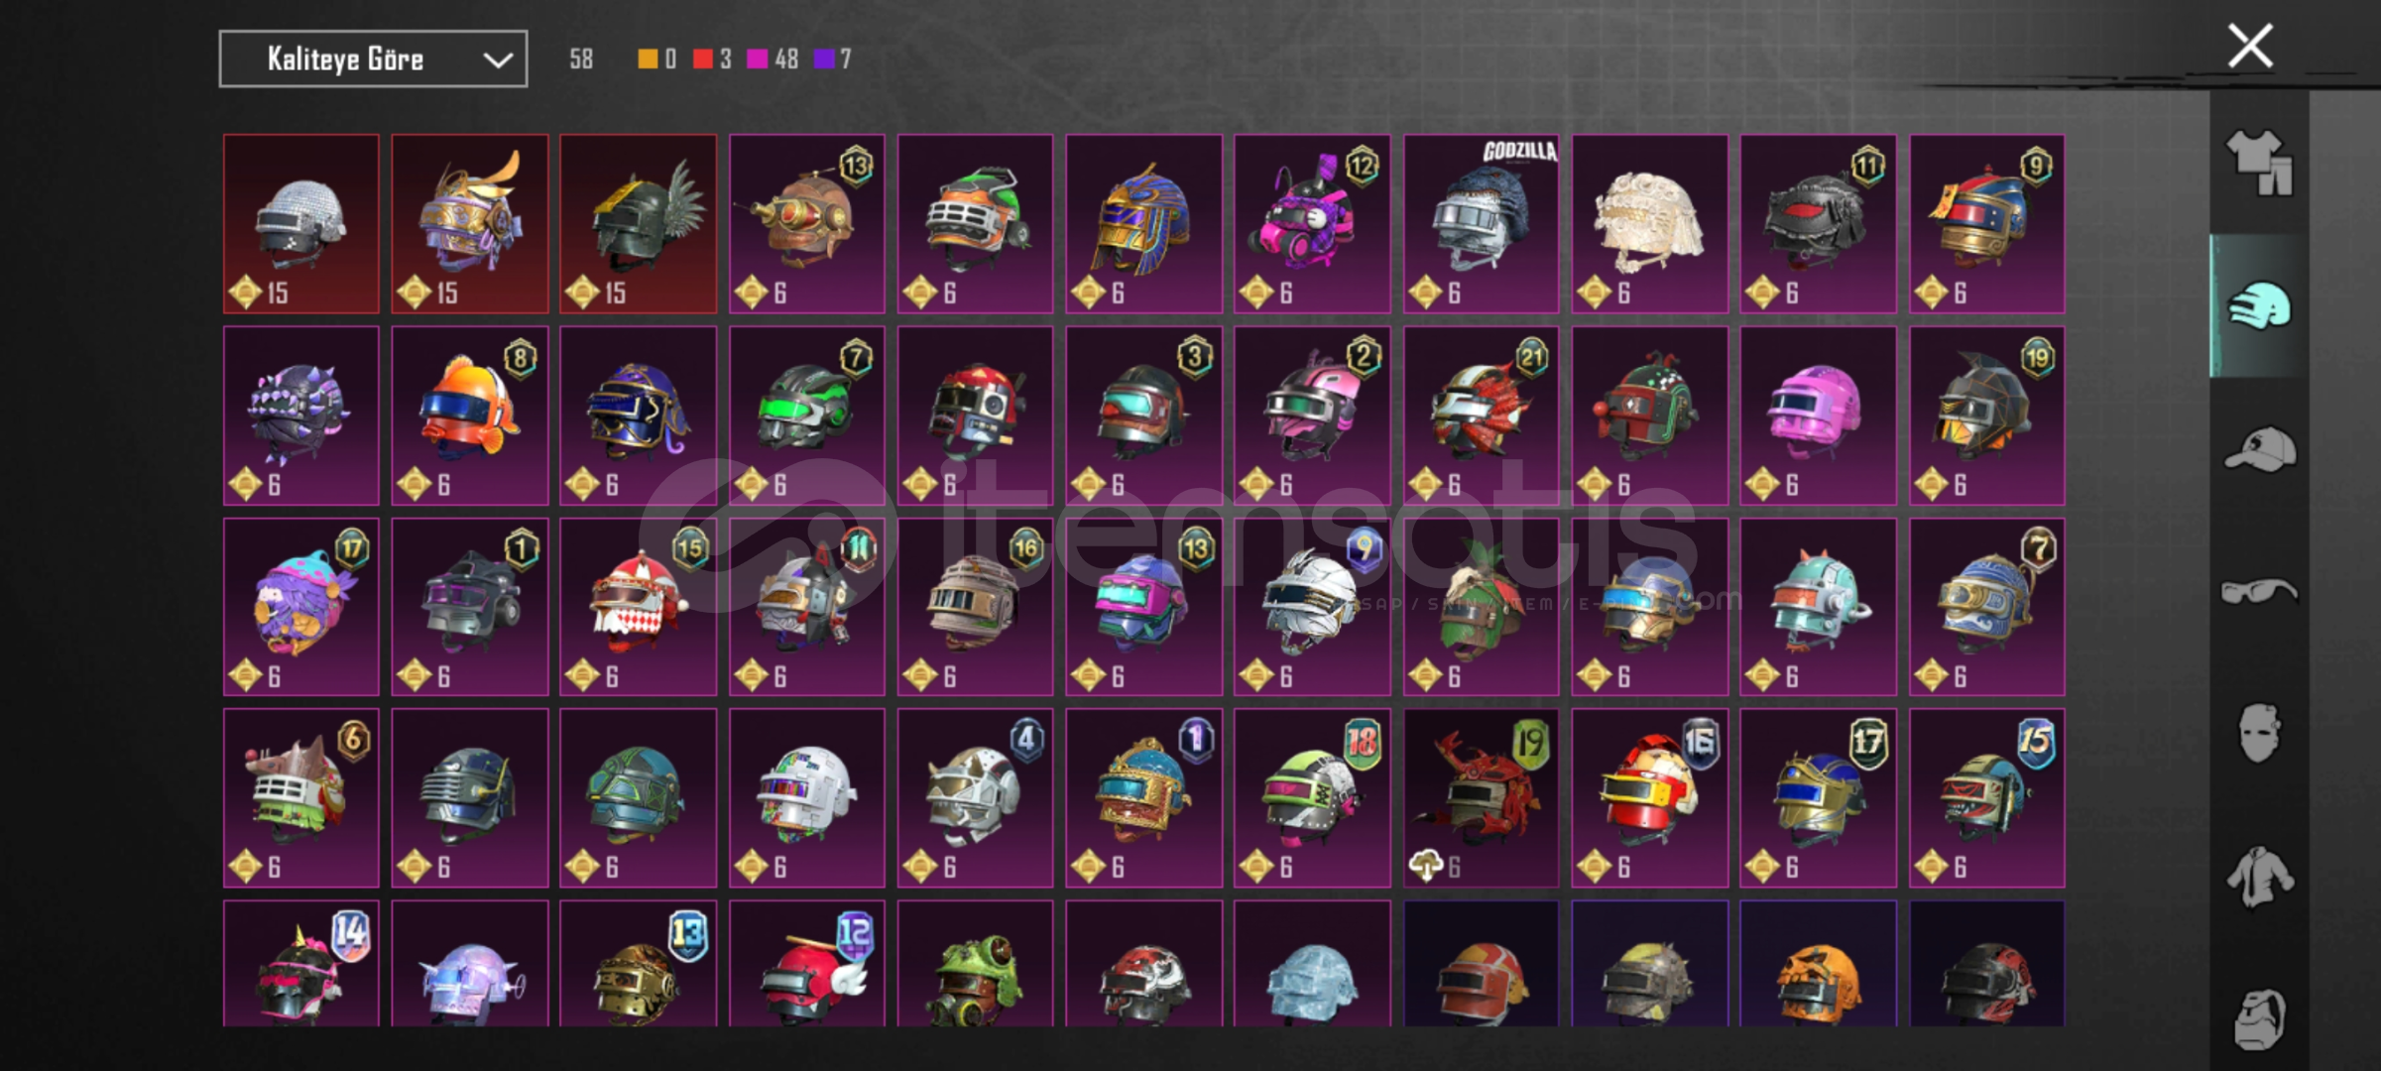Open the outfits clothing category icon
The height and width of the screenshot is (1071, 2381).
pyautogui.click(x=2259, y=163)
